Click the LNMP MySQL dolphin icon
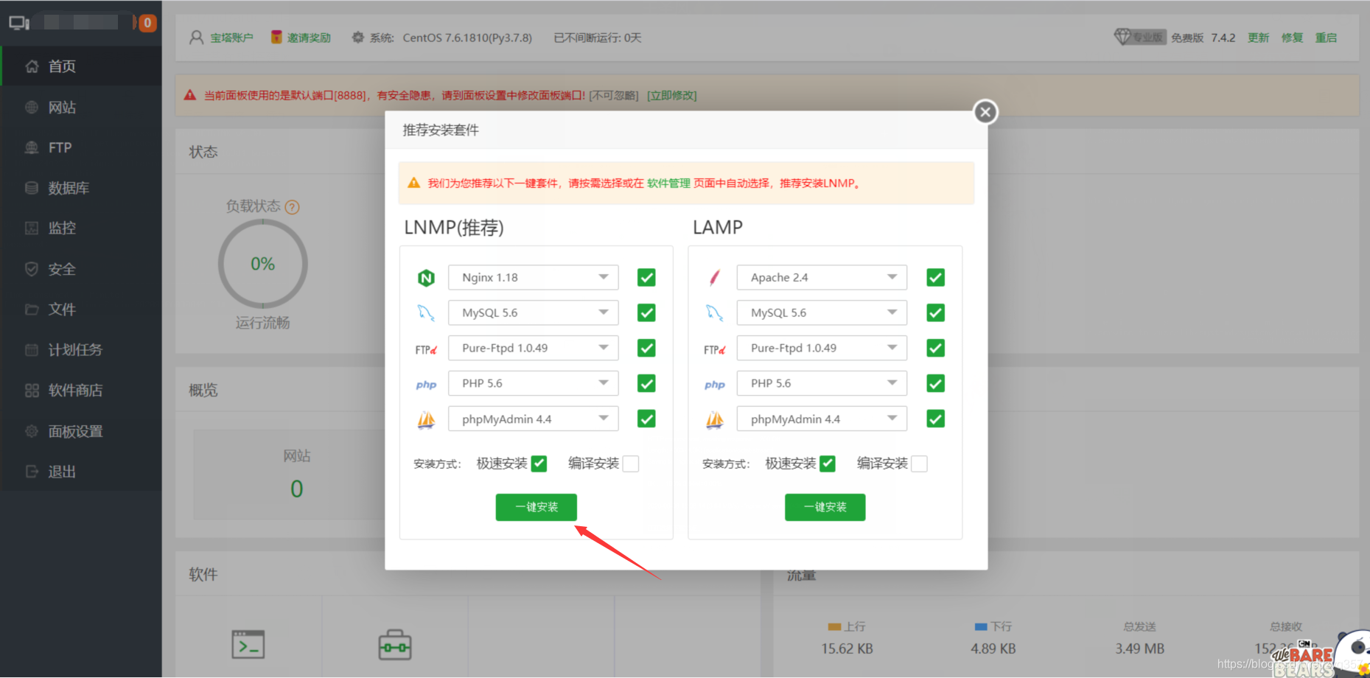1370x678 pixels. coord(426,313)
